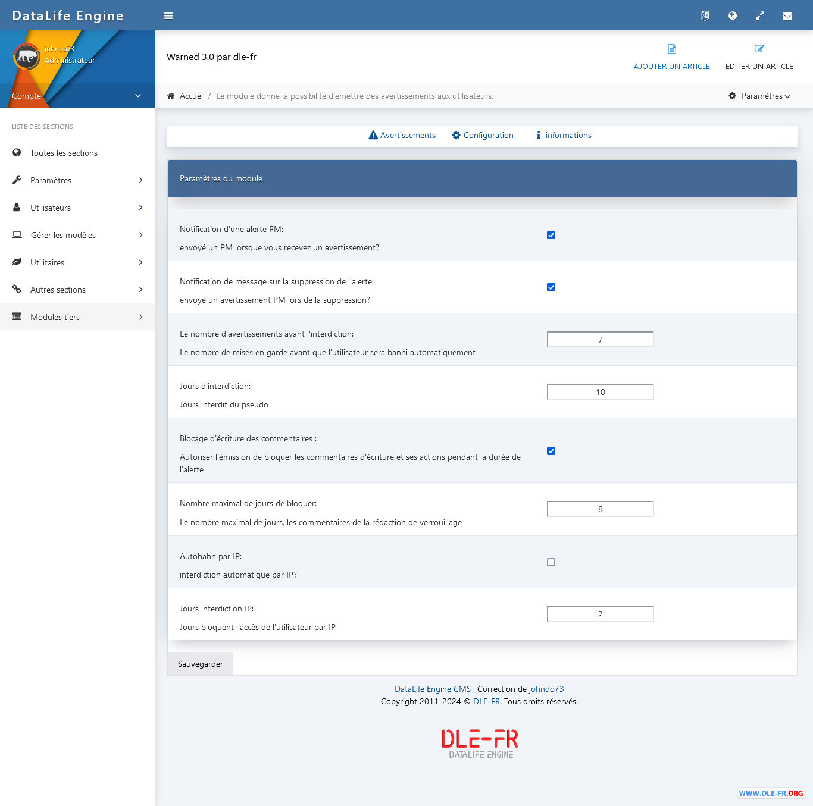Toggle fullscreen with the expand arrows icon

(760, 16)
